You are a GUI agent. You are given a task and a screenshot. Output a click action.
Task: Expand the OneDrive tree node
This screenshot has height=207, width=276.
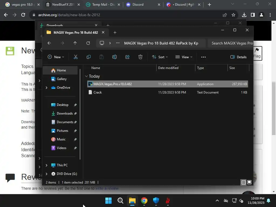[46, 88]
